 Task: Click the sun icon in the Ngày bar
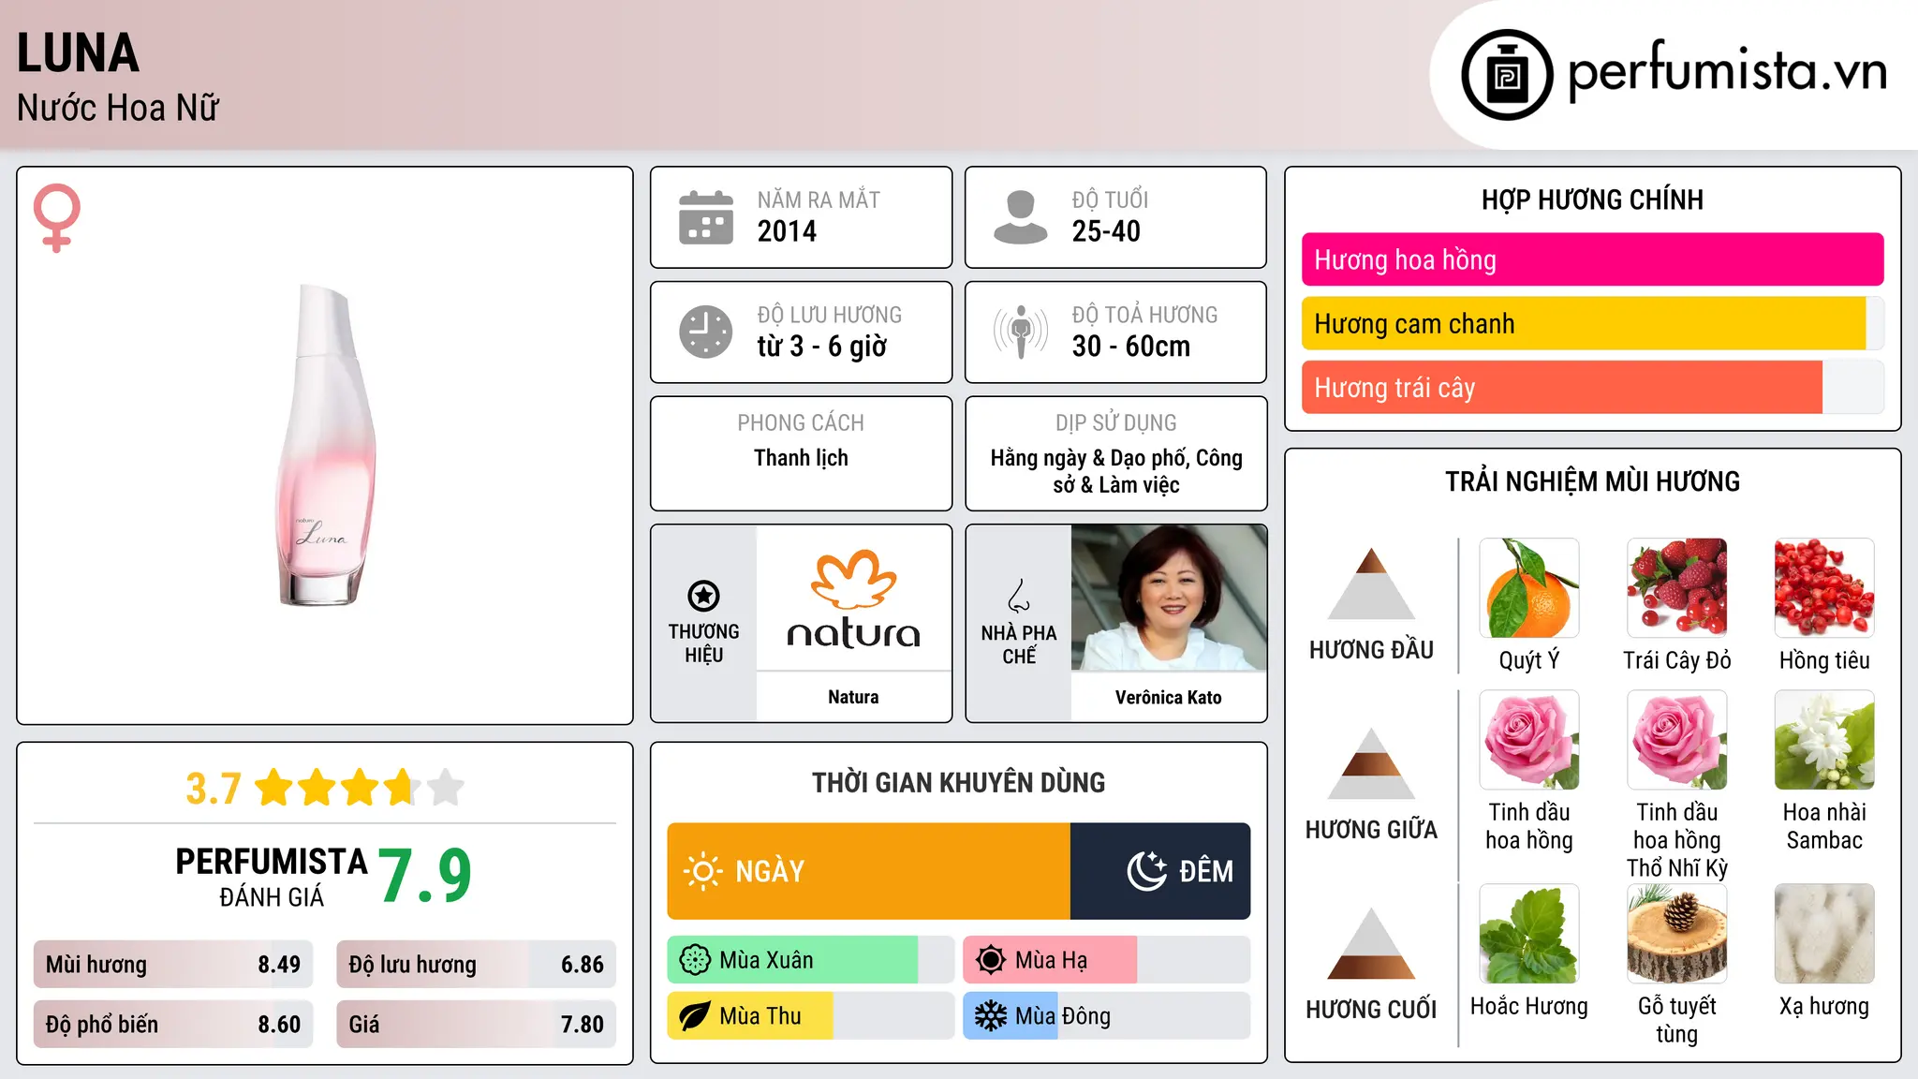point(702,871)
